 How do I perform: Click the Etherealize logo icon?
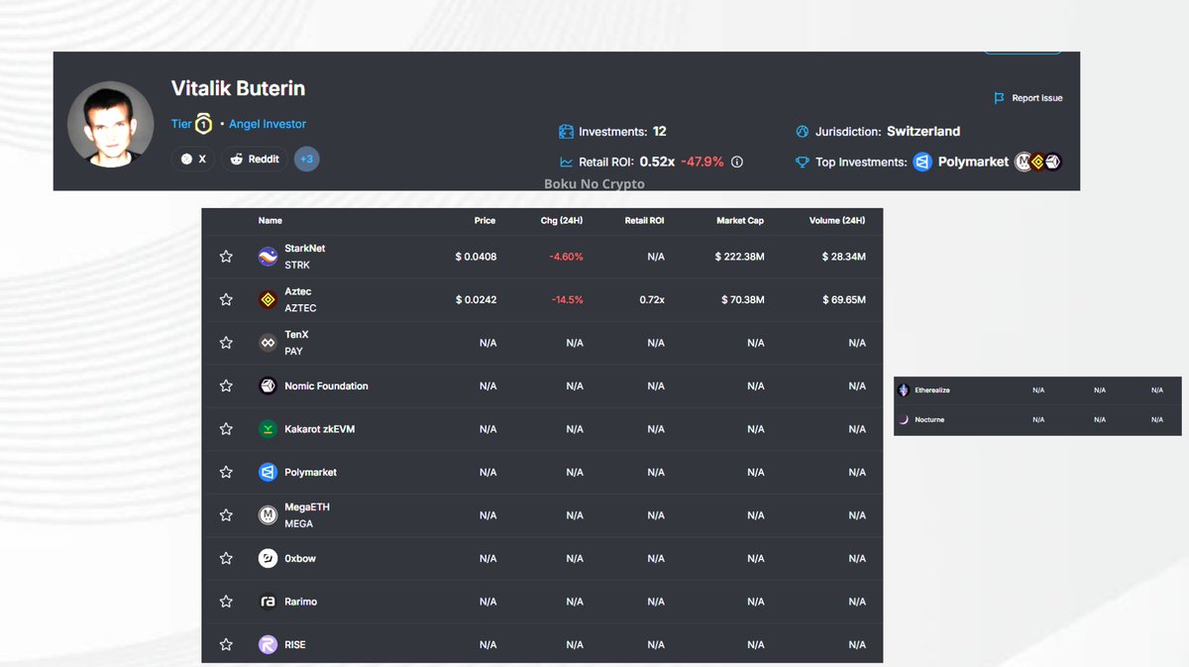(903, 390)
